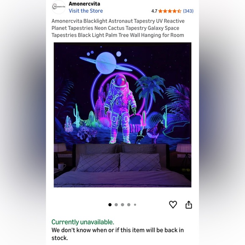Click the Currently unavailable message
Viewport: 245px width, 245px height.
tap(83, 222)
